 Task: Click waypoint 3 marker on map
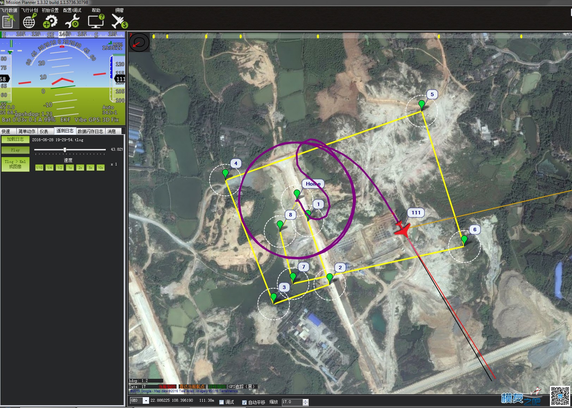273,298
